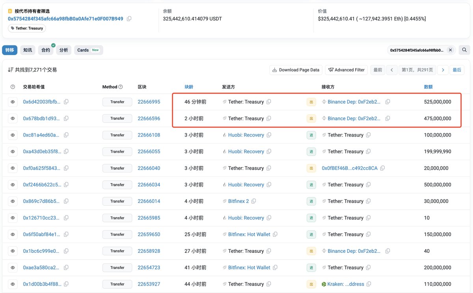
Task: Copy the holder address 0x5754284f...B949
Action: [x=129, y=19]
